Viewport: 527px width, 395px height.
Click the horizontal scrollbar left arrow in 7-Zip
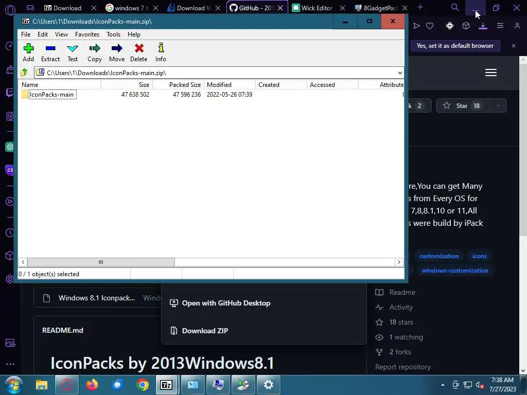click(x=23, y=262)
